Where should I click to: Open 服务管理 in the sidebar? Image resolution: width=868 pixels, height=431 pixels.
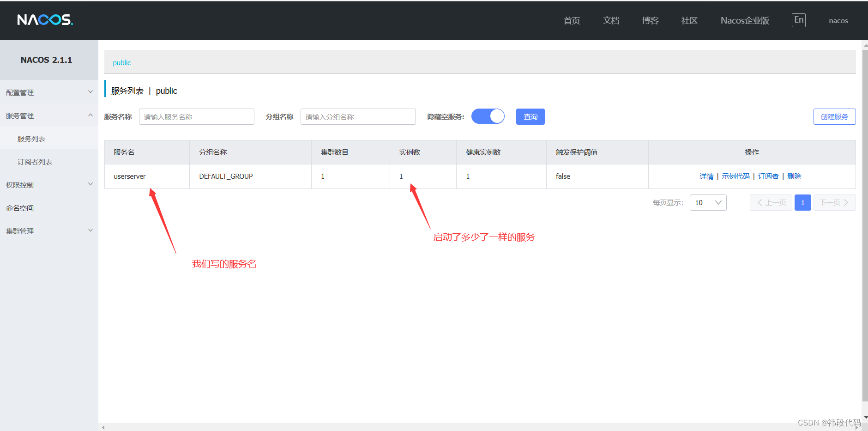pyautogui.click(x=49, y=115)
